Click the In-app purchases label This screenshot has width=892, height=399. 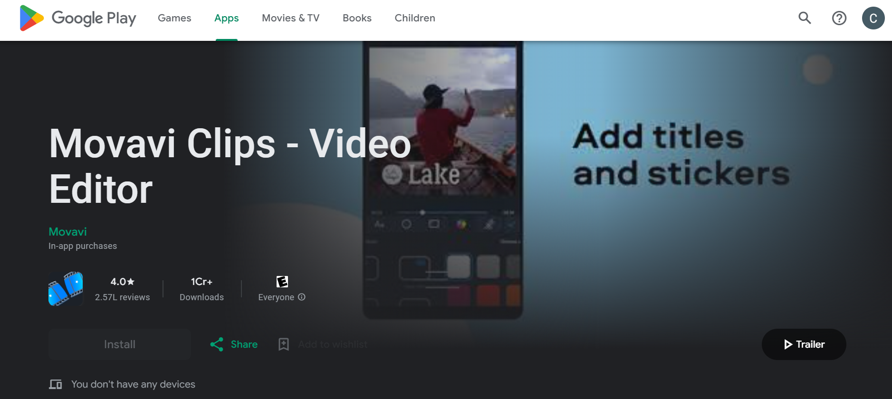tap(83, 246)
